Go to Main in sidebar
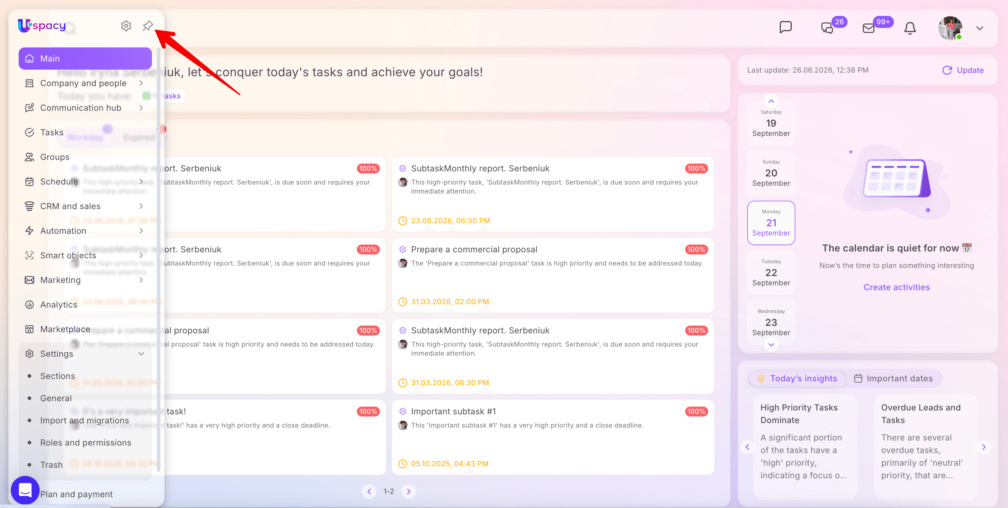 (85, 59)
